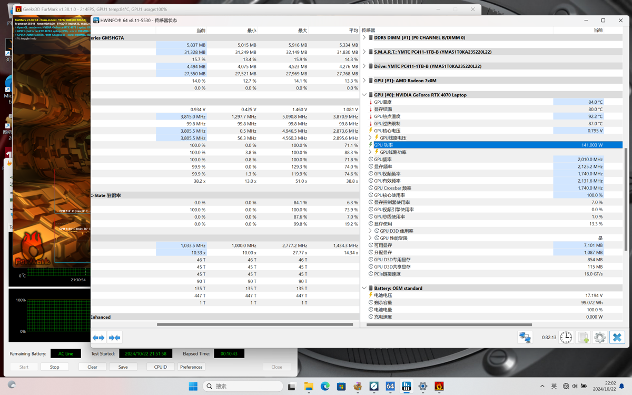Select the 显存结温 sensor row

492,109
